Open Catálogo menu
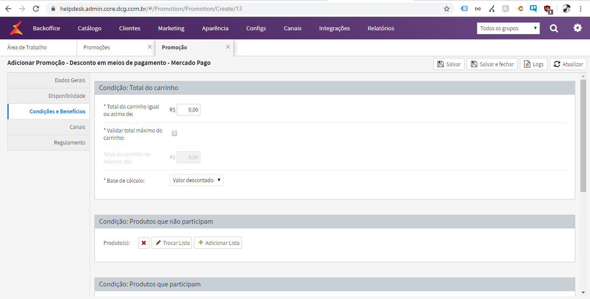This screenshot has height=299, width=590. tap(90, 28)
